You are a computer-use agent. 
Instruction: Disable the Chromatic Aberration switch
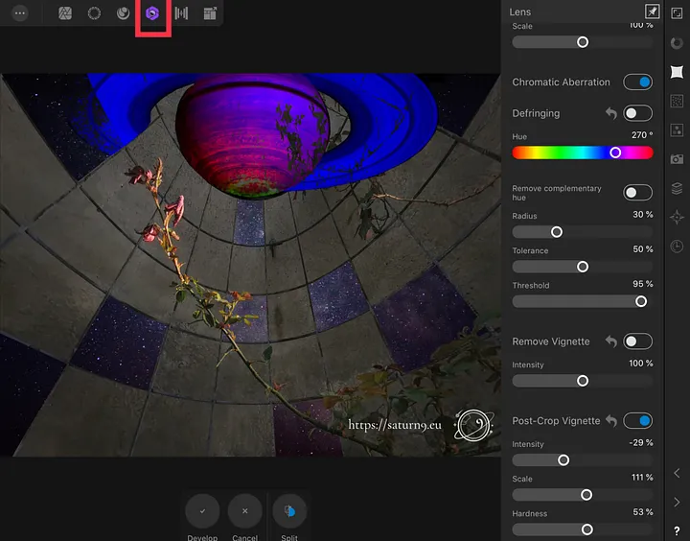[x=637, y=82]
